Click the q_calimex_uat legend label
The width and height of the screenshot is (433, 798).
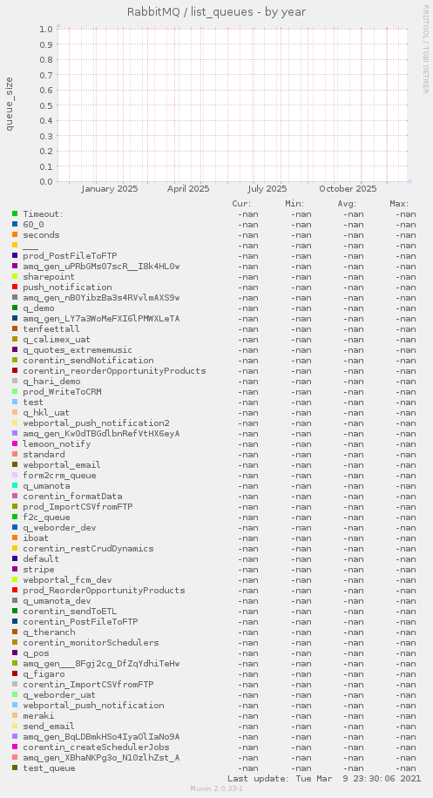(x=57, y=340)
